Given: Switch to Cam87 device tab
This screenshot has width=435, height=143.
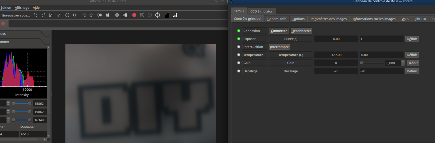Looking at the screenshot, I should pos(239,11).
